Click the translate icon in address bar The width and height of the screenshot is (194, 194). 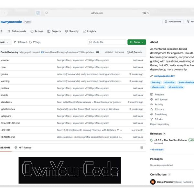coord(144,13)
